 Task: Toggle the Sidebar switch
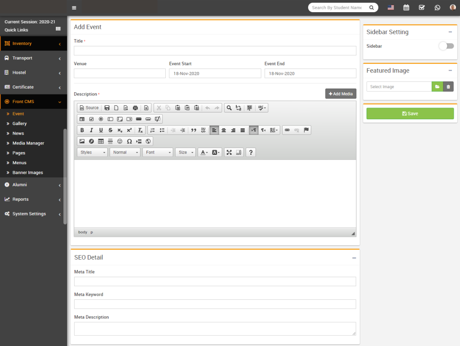(x=446, y=46)
